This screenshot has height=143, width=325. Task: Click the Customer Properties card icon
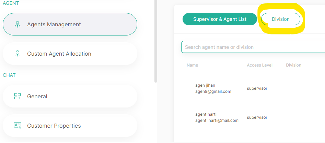click(18, 125)
